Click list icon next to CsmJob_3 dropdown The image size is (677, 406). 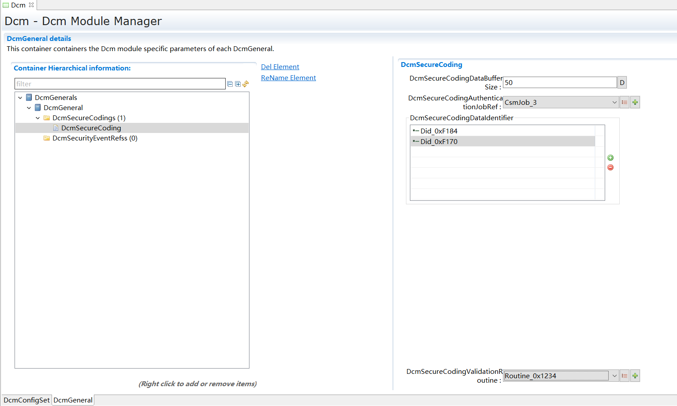(625, 103)
